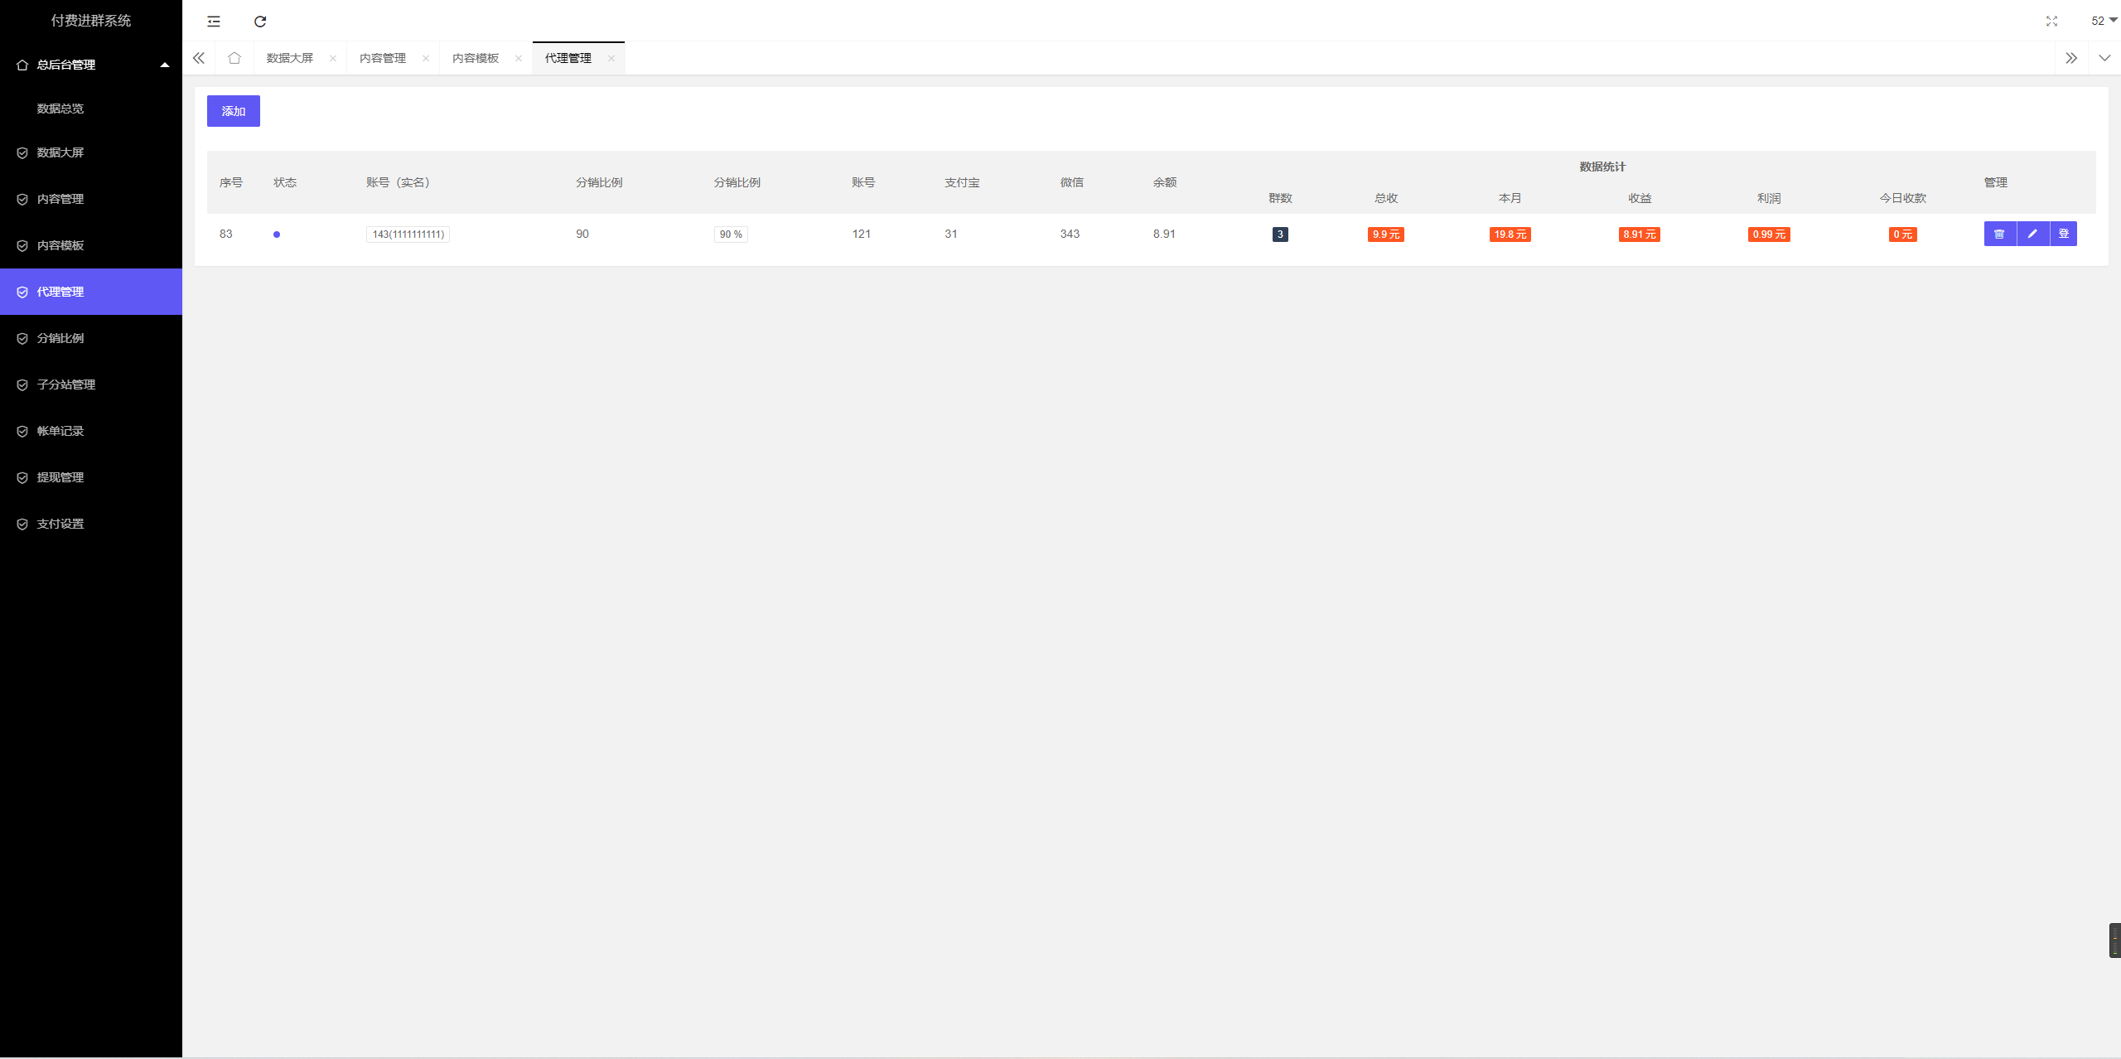The height and width of the screenshot is (1059, 2121).
Task: Close the 数据大屏 tab
Action: tap(333, 58)
